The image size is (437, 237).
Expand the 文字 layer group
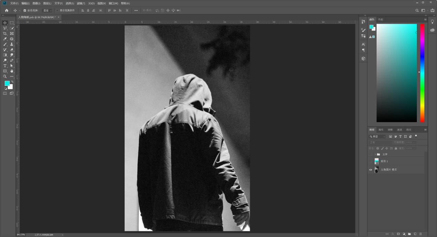375,154
